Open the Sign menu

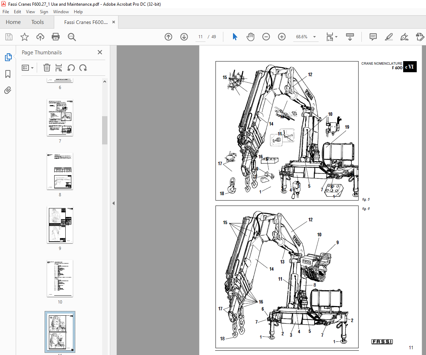point(44,12)
